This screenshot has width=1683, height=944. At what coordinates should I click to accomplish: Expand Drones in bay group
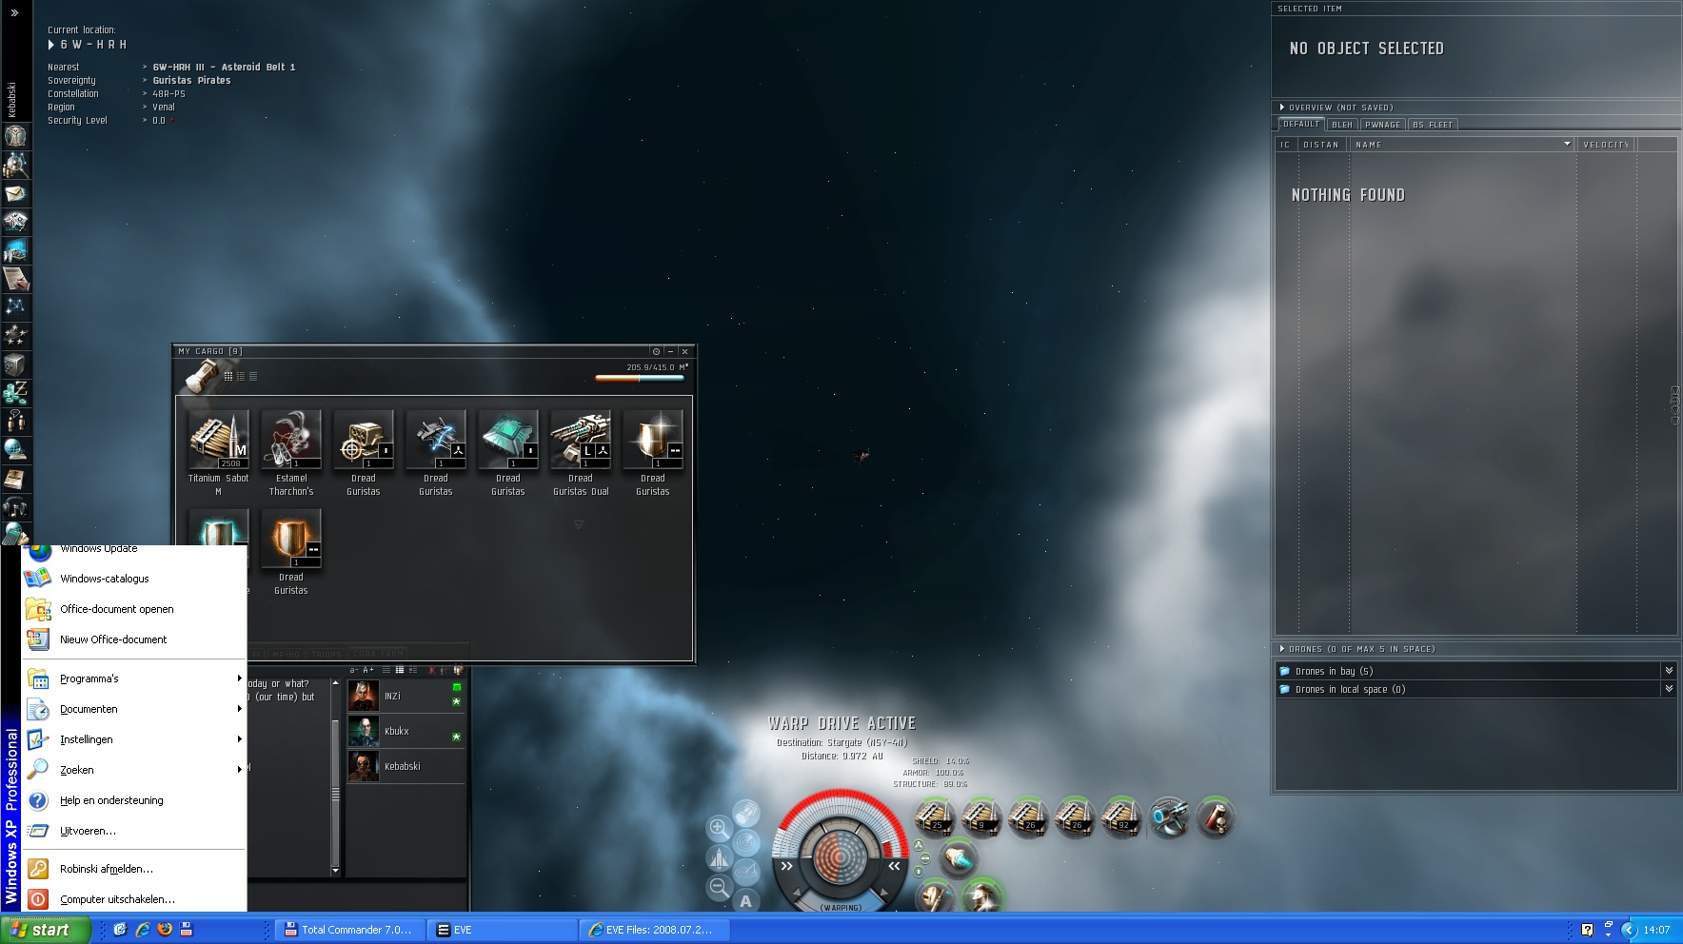coord(1475,671)
